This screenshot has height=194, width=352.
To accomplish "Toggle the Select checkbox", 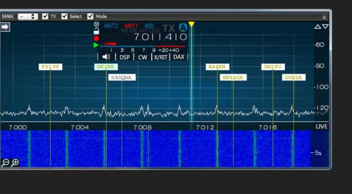I will (65, 17).
